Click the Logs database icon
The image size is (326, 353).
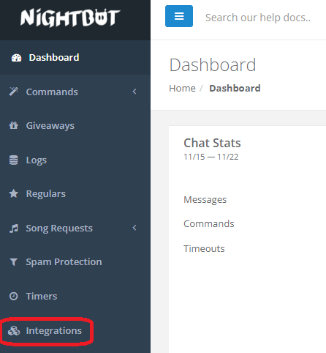(x=14, y=160)
